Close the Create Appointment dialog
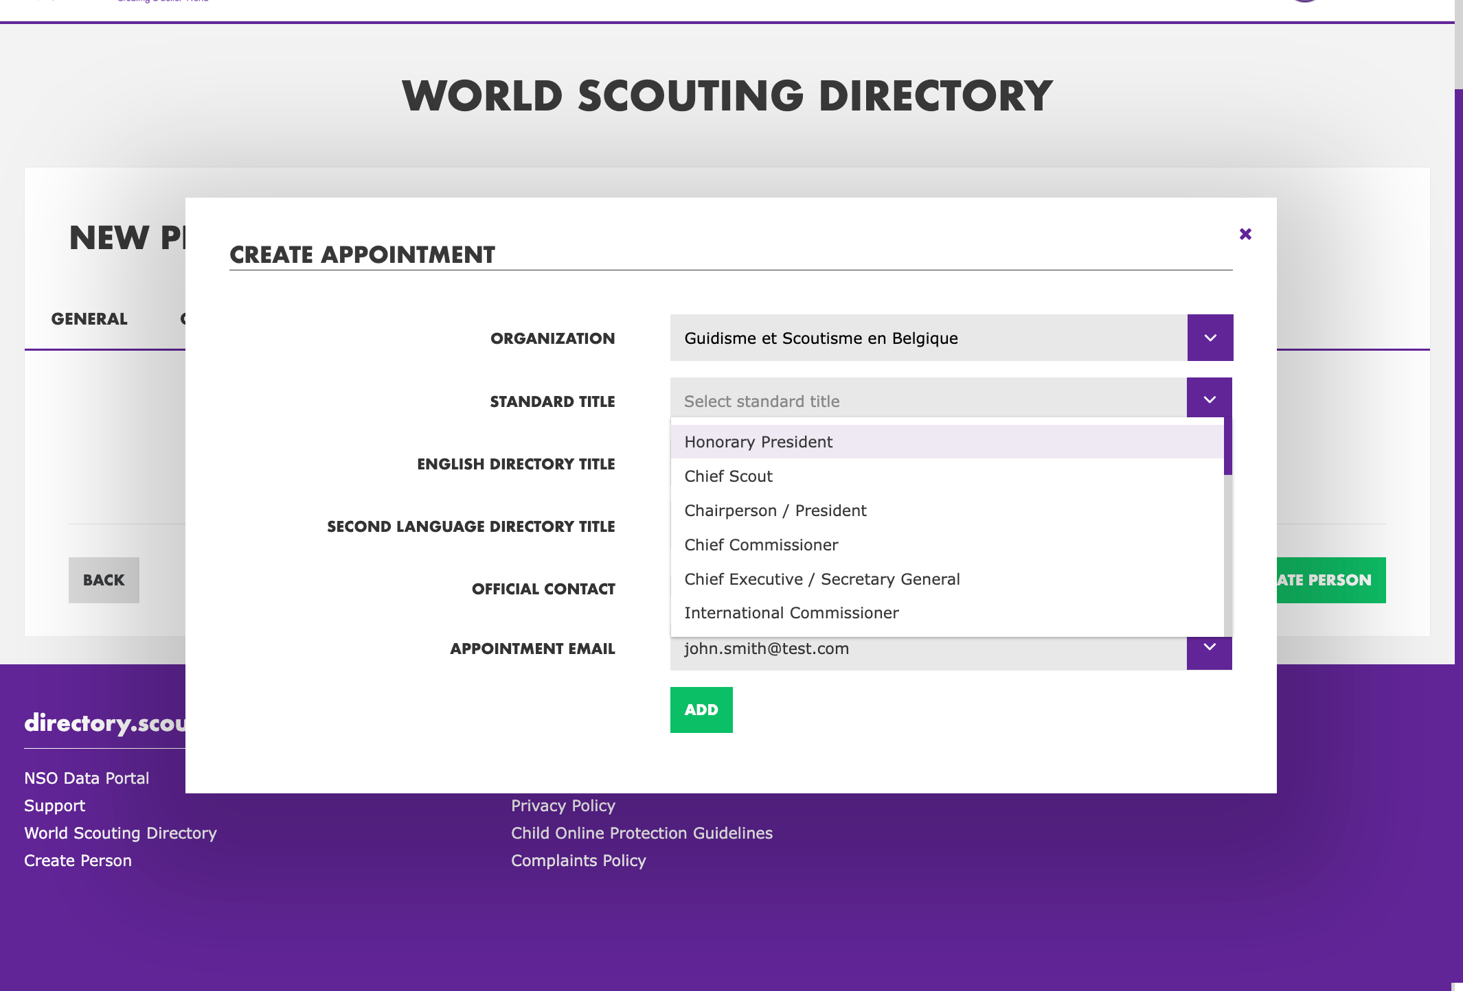The width and height of the screenshot is (1463, 991). (x=1245, y=234)
